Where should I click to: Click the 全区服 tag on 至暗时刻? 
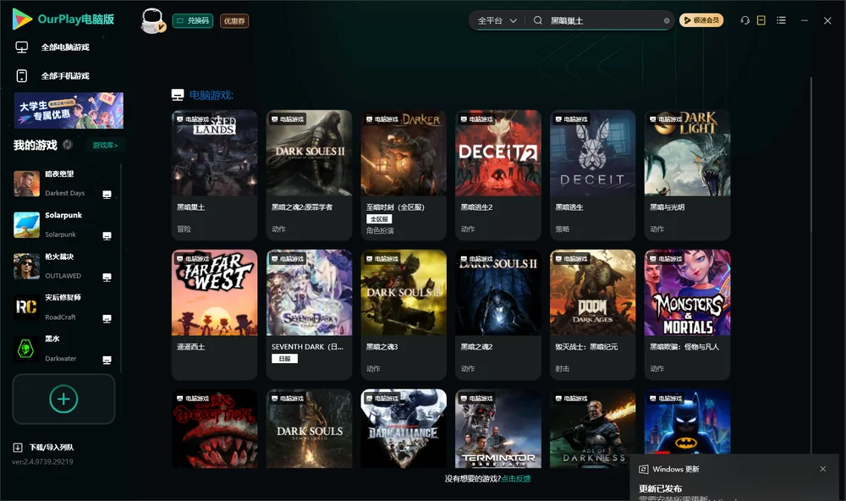pyautogui.click(x=379, y=218)
